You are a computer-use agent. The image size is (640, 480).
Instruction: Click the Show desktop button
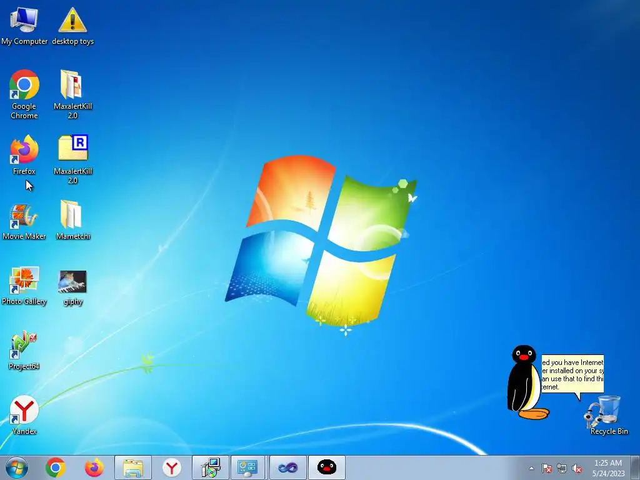637,467
